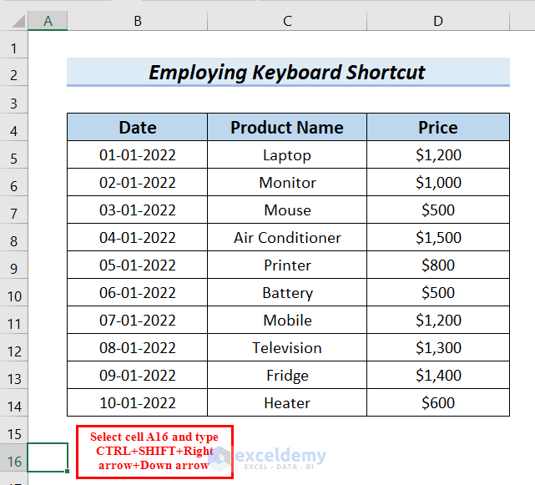Click the Employing Keyboard Shortcut title cell
This screenshot has height=485, width=535.
click(288, 72)
